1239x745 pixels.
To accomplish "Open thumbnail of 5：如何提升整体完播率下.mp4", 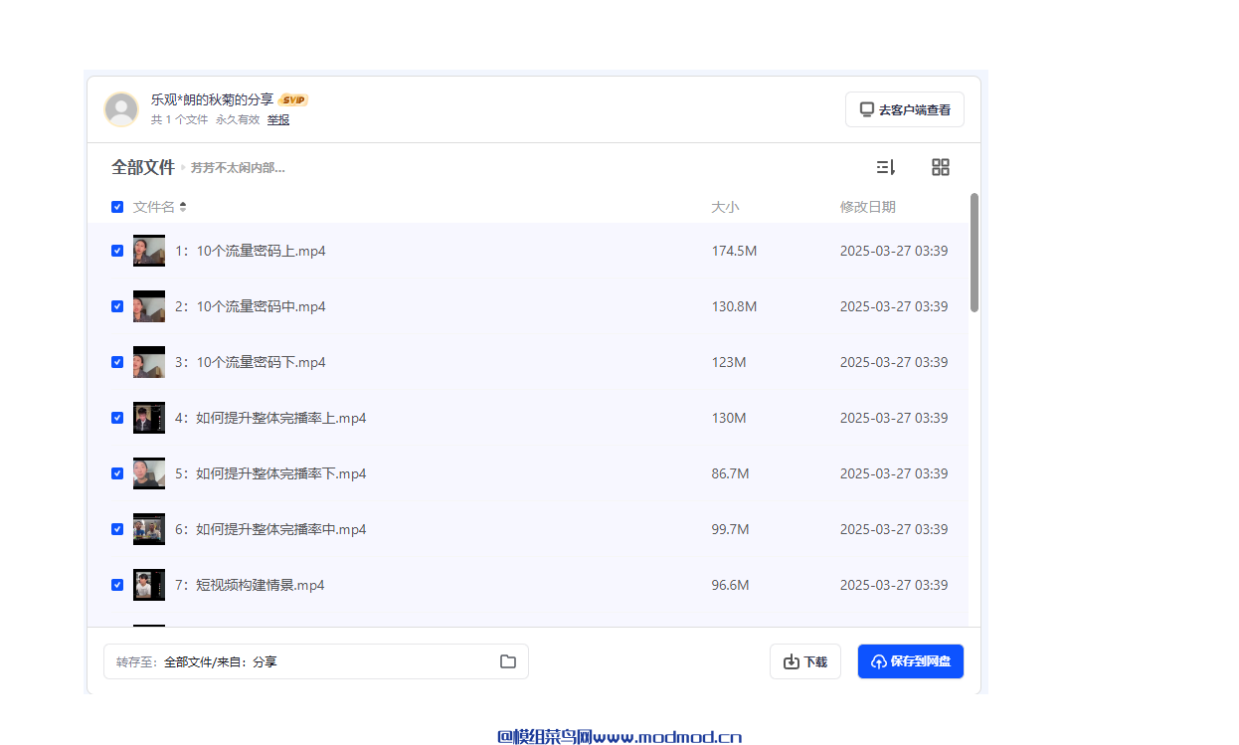I will click(x=149, y=473).
